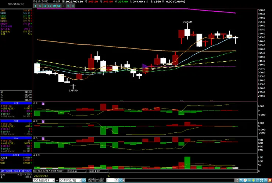Select the blue 投信 panel header

[x=16, y=121]
